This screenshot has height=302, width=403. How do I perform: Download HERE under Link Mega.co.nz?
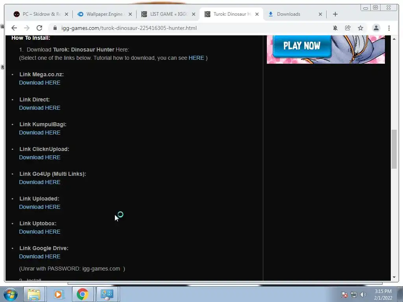40,83
